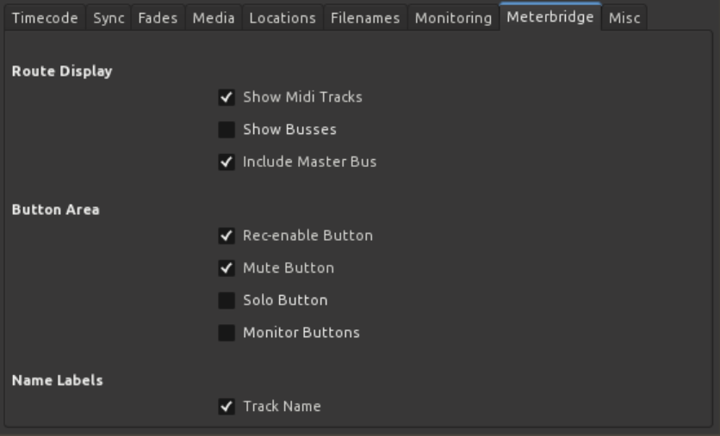Switch to the Filenames tab
Viewport: 720px width, 436px height.
tap(365, 18)
